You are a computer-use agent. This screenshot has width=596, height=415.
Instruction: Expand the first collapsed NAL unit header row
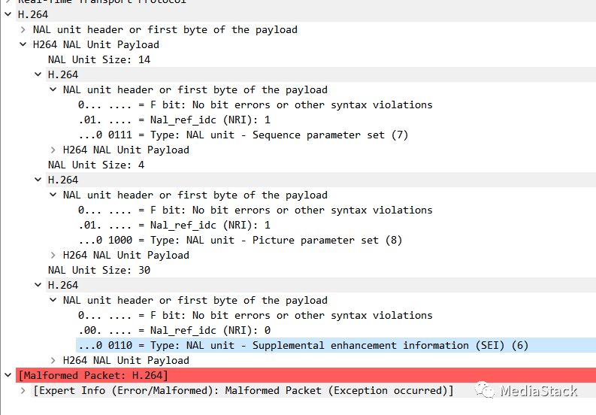point(24,29)
